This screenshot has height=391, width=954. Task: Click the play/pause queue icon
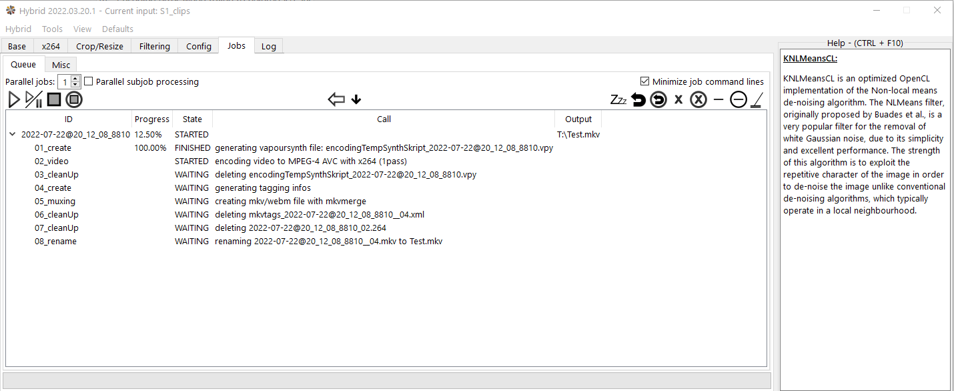coord(33,100)
